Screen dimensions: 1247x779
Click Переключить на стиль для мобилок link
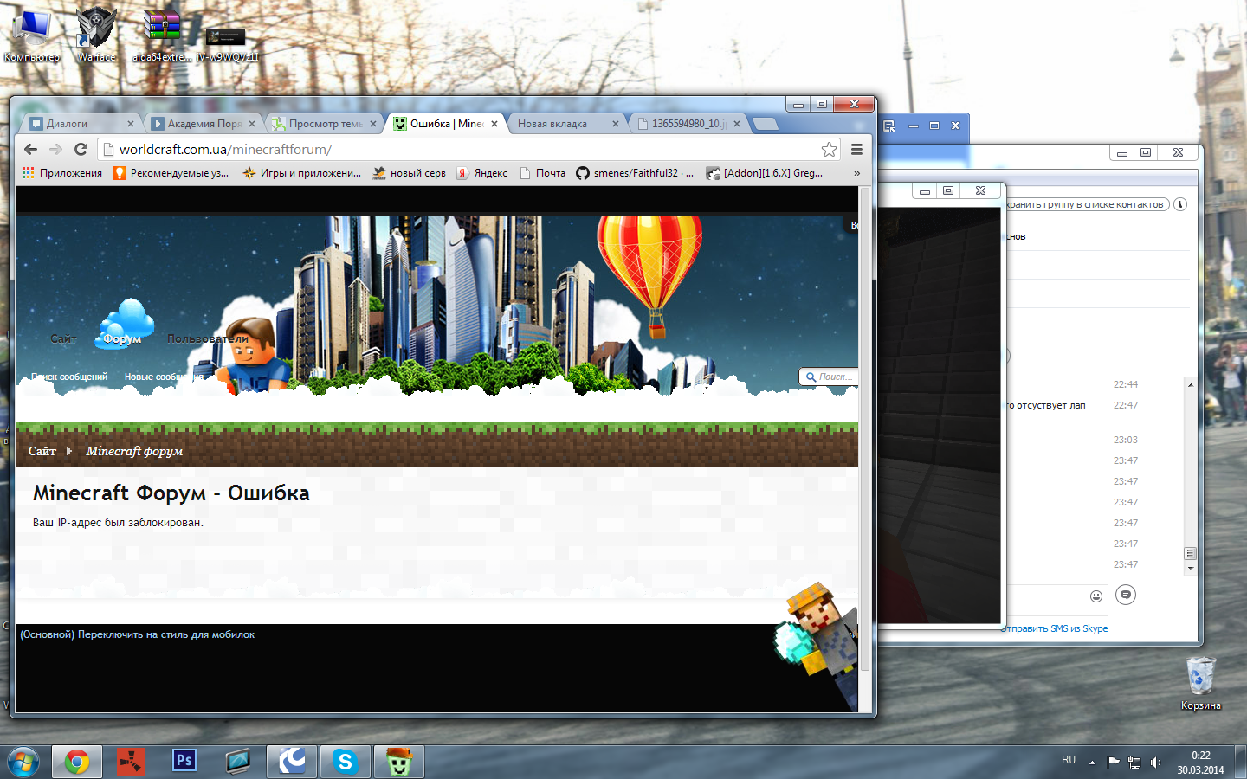[x=166, y=634]
